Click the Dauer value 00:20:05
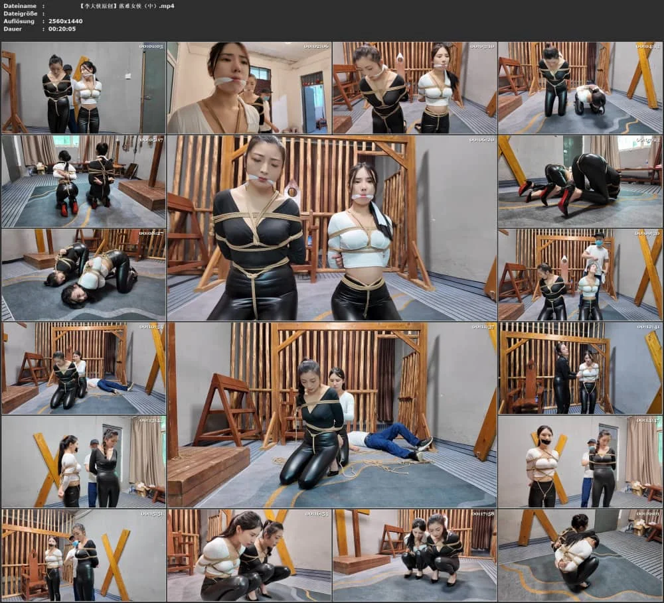This screenshot has height=603, width=664. (x=62, y=29)
